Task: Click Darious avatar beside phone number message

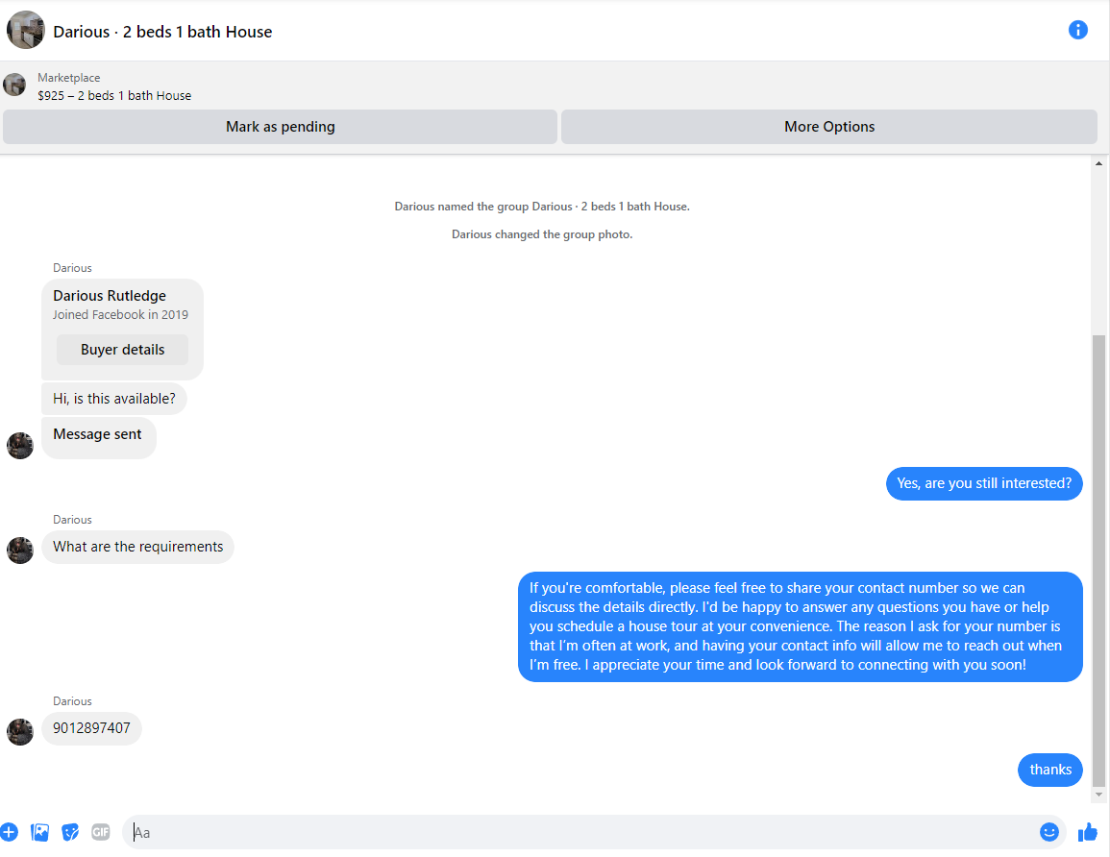Action: pyautogui.click(x=20, y=732)
